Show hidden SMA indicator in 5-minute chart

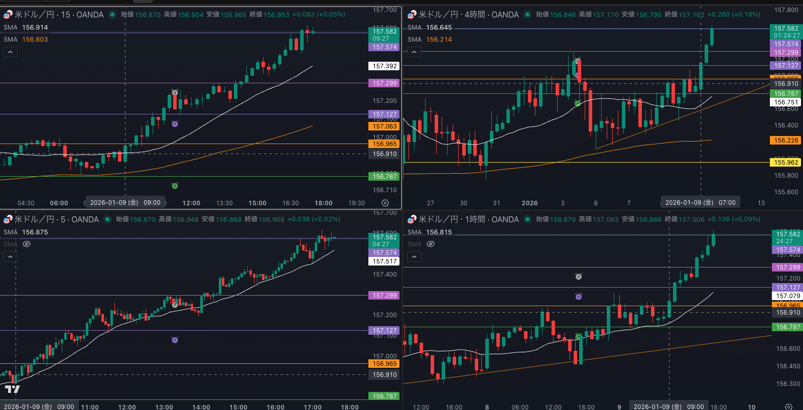point(27,244)
